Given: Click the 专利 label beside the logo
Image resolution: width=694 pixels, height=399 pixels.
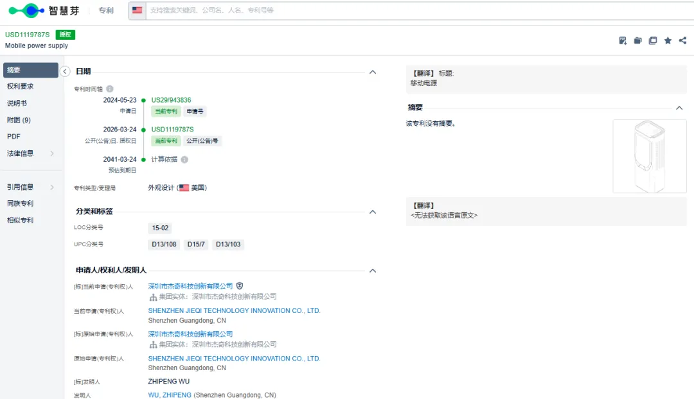Looking at the screenshot, I should [106, 10].
